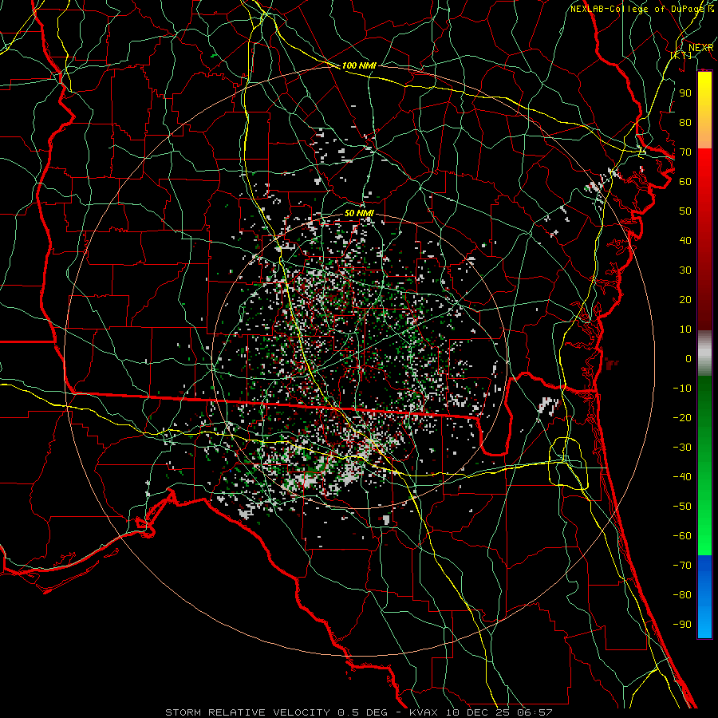Select the 60 value on the velocity scale
Image resolution: width=718 pixels, height=718 pixels.
pos(685,182)
